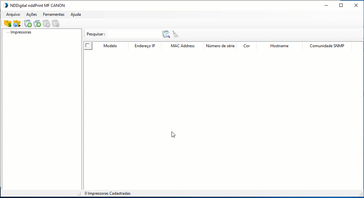Sort by the Modelo column header

coord(110,46)
